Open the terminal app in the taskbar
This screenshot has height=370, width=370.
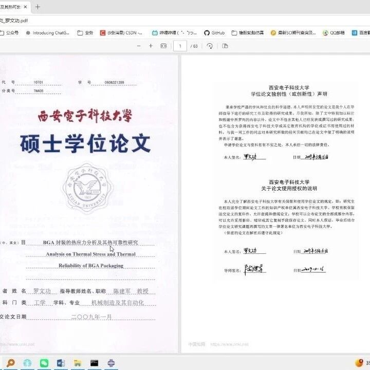coord(94,363)
